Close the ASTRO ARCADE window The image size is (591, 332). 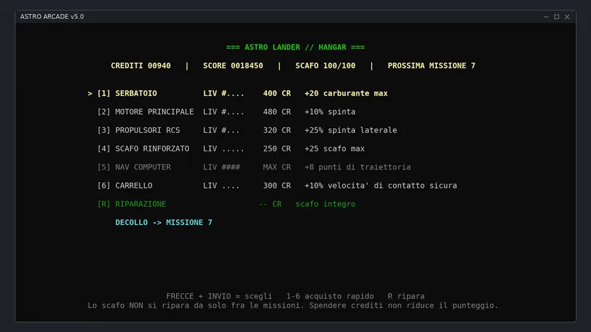pyautogui.click(x=567, y=17)
